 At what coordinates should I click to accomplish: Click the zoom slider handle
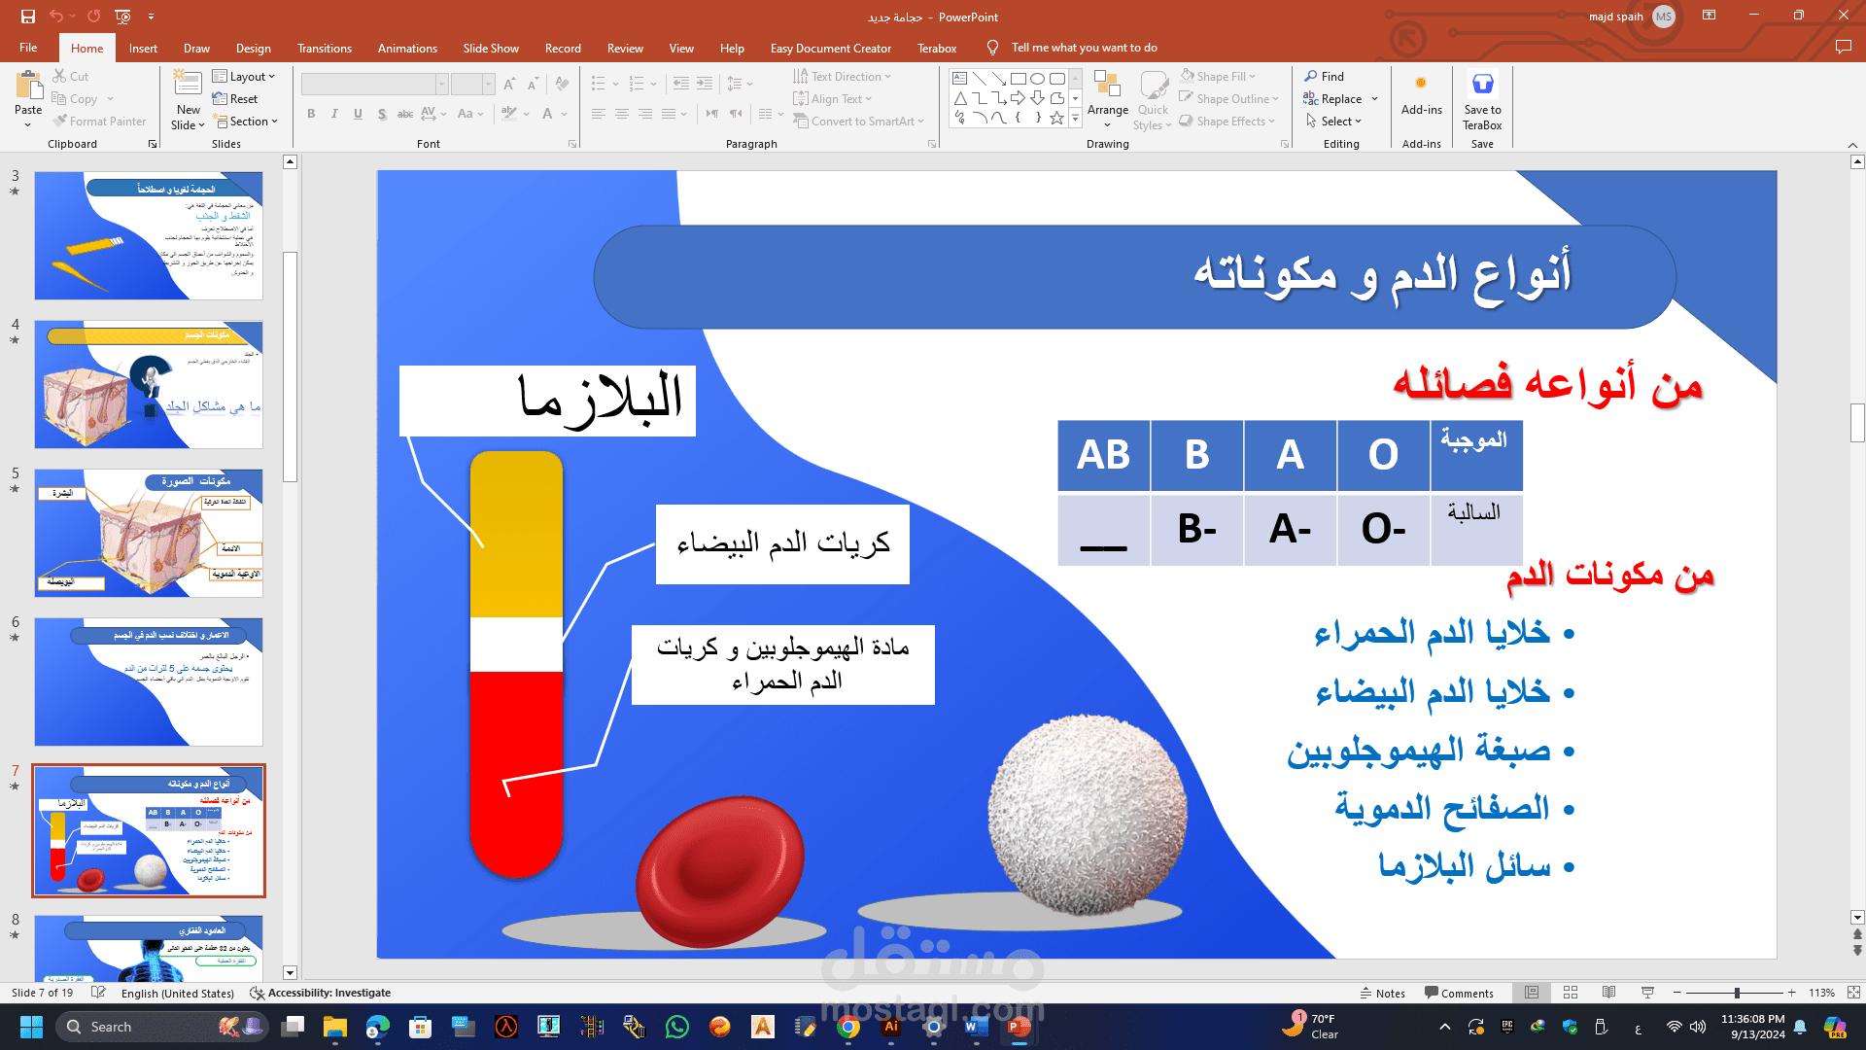(x=1737, y=993)
